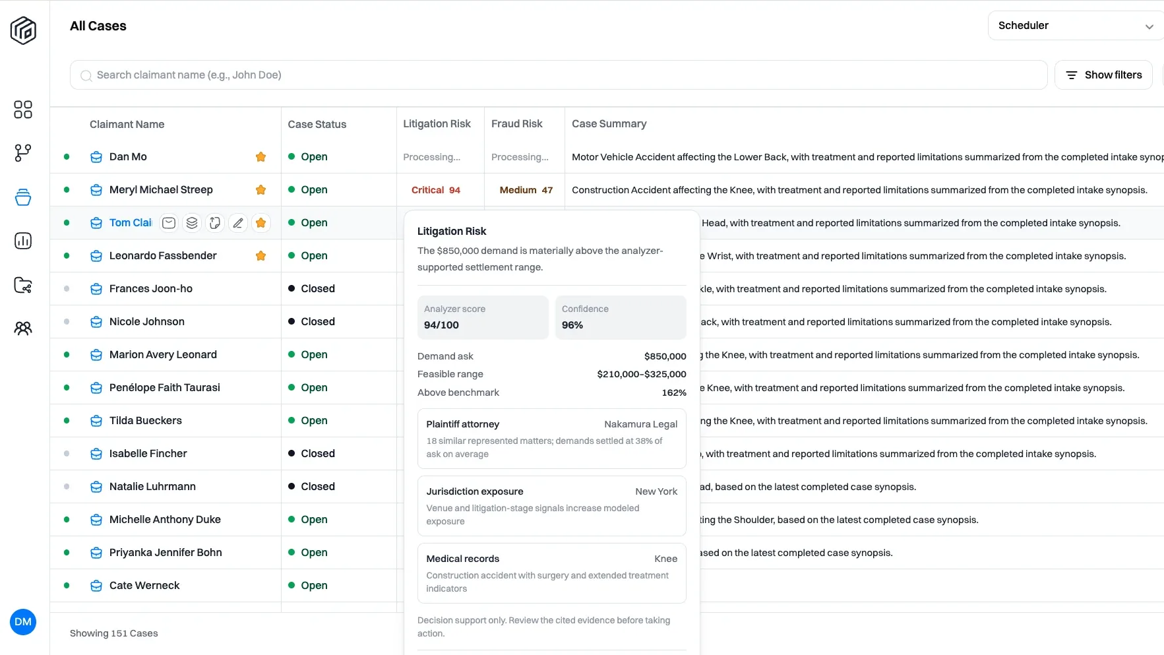Viewport: 1164px width, 655px height.
Task: Click the Show filters button
Action: (1103, 75)
